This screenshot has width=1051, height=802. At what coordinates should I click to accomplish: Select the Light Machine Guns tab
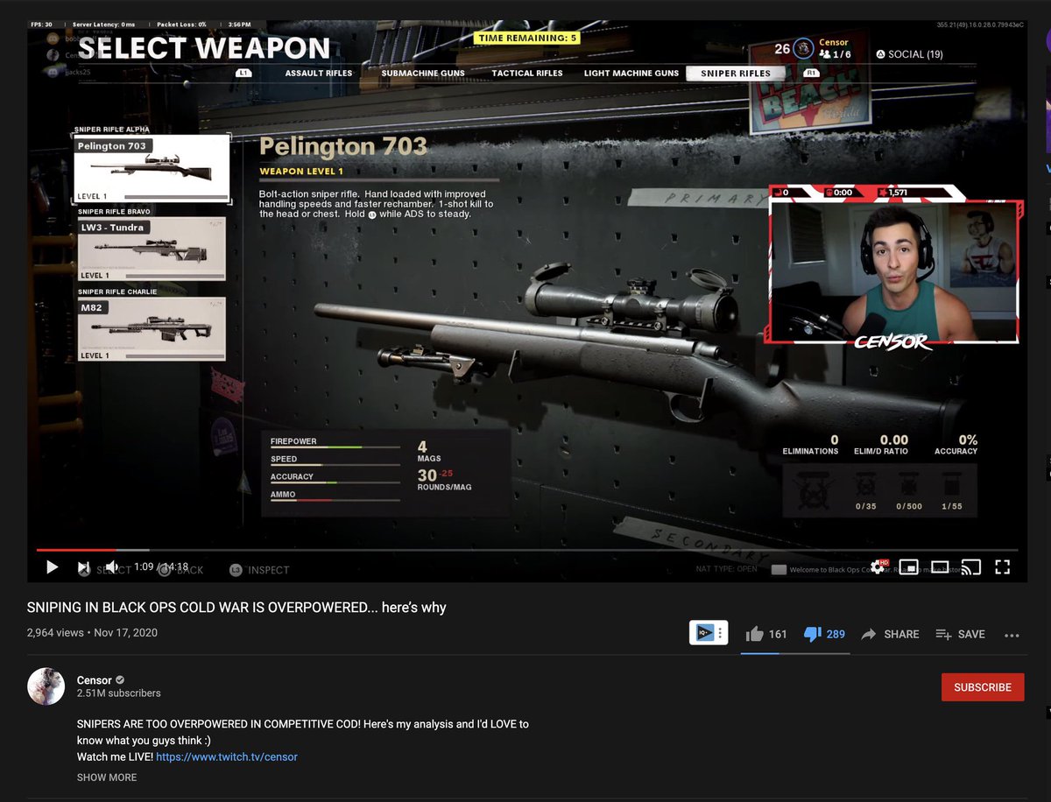[x=631, y=74]
